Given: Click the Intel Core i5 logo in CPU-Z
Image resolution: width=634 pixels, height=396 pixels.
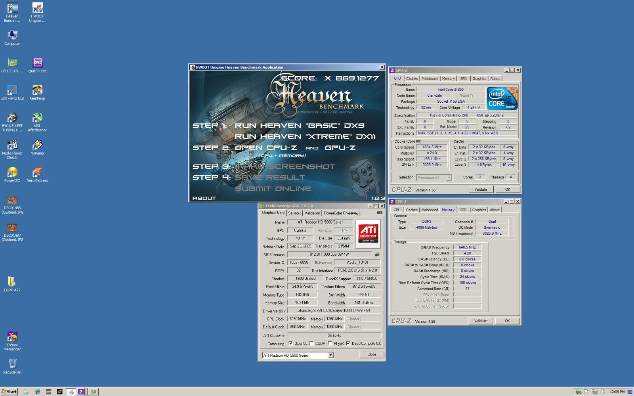Looking at the screenshot, I should tap(502, 98).
